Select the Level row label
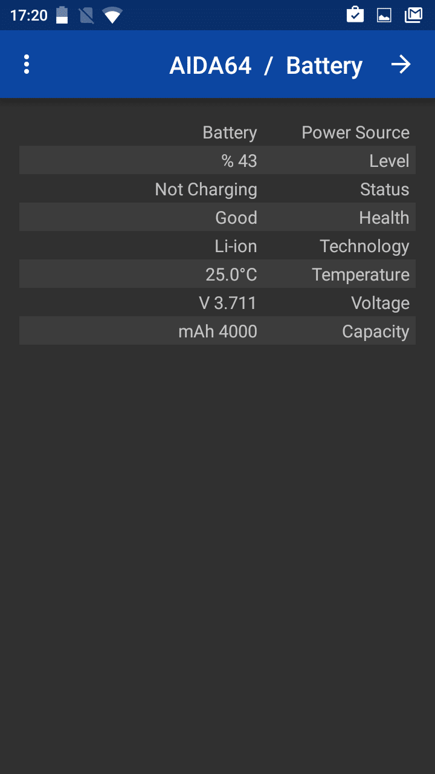435x774 pixels. pyautogui.click(x=389, y=161)
